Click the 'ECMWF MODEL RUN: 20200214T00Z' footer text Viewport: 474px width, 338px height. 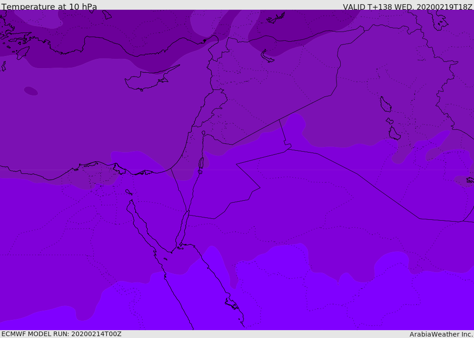click(62, 334)
